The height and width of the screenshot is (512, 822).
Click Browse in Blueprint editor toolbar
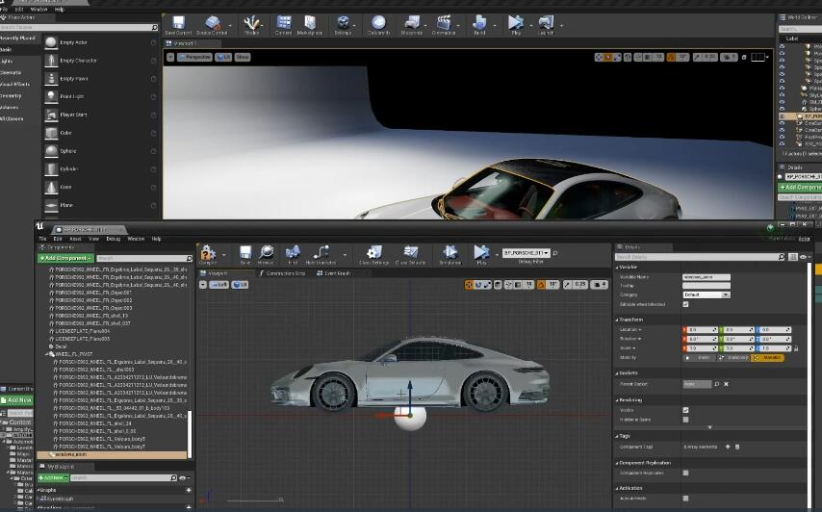coord(266,255)
